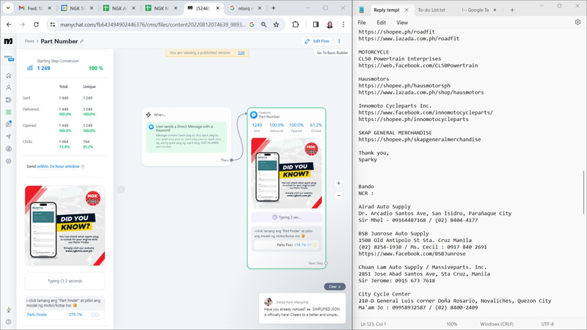This screenshot has height=330, width=587.
Task: Open the tab search dropdown in Chrome
Action: click(x=8, y=8)
